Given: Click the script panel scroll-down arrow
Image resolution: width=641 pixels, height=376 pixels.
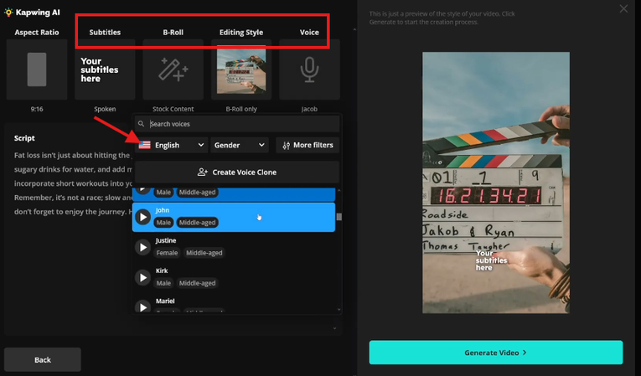Looking at the screenshot, I should point(335,328).
